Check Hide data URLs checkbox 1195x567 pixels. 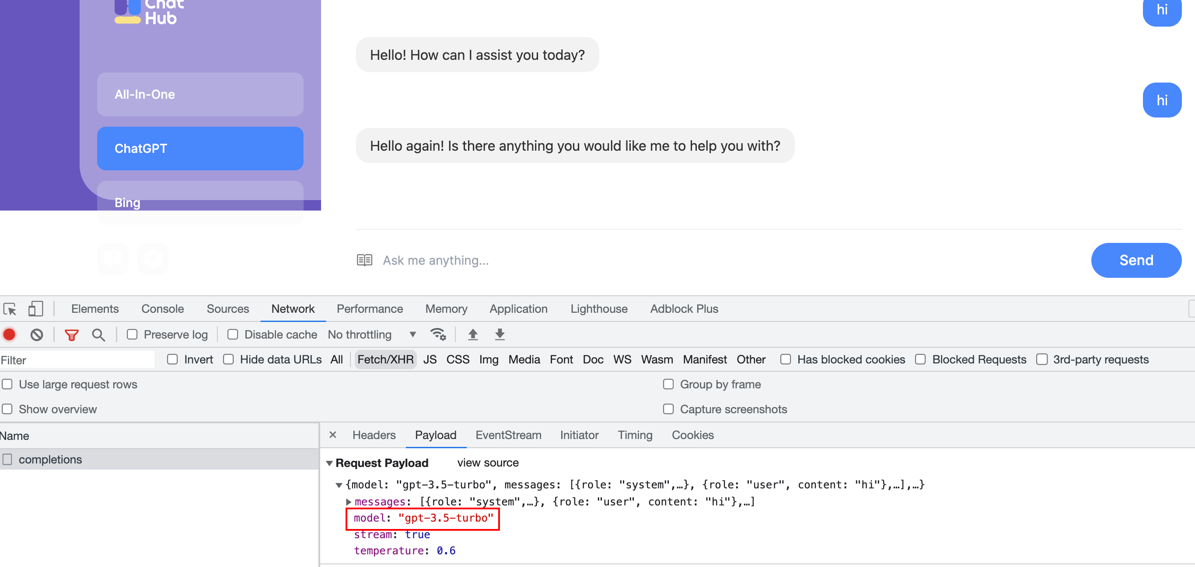[x=228, y=360]
